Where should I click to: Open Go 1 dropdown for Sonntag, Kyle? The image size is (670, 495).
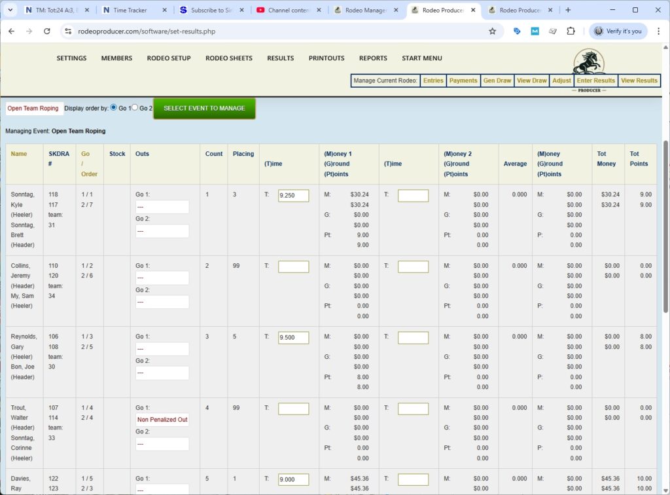pos(162,206)
